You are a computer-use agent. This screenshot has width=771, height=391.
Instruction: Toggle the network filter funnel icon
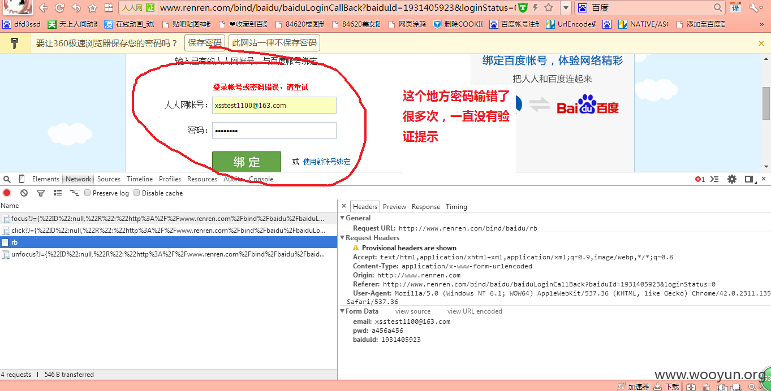[41, 193]
